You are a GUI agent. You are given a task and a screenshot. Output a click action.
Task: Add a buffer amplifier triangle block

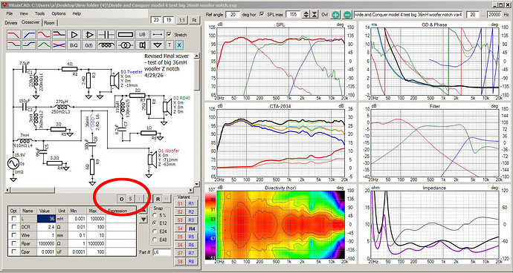click(74, 35)
